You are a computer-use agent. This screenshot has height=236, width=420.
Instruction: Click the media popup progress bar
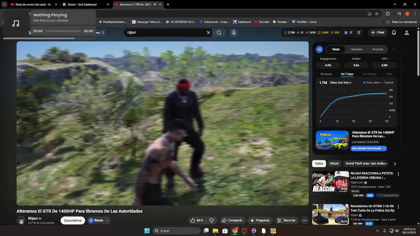[63, 31]
